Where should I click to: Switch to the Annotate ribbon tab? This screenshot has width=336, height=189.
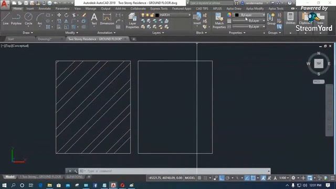(x=45, y=8)
